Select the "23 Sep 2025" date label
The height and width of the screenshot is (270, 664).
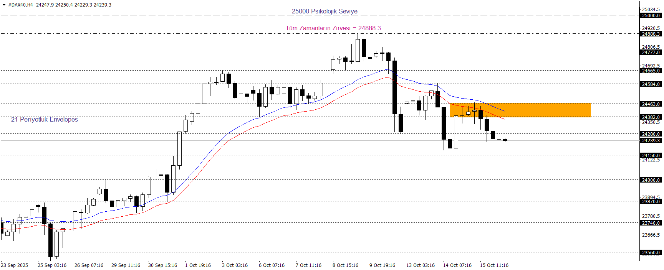(15, 265)
